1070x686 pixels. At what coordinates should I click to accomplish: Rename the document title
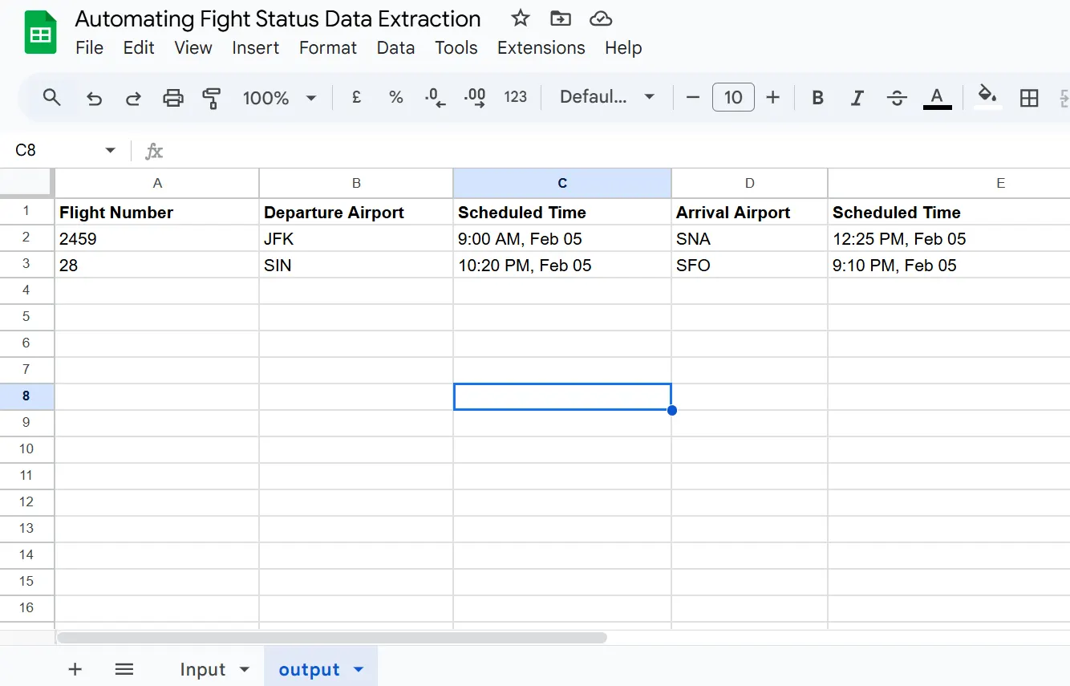(x=278, y=18)
